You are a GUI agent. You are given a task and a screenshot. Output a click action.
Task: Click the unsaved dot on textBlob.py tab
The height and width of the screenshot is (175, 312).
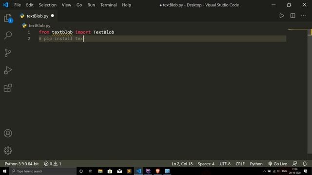pyautogui.click(x=53, y=16)
